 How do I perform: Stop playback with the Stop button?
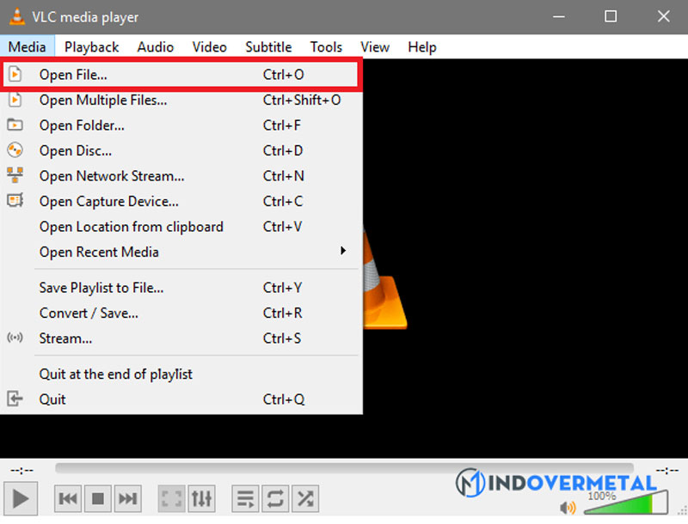(x=98, y=498)
